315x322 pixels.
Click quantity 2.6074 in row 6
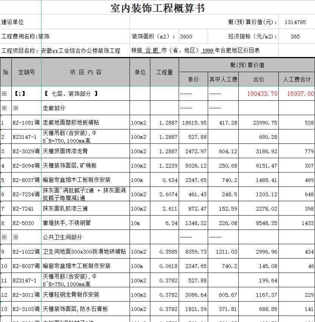pyautogui.click(x=168, y=194)
